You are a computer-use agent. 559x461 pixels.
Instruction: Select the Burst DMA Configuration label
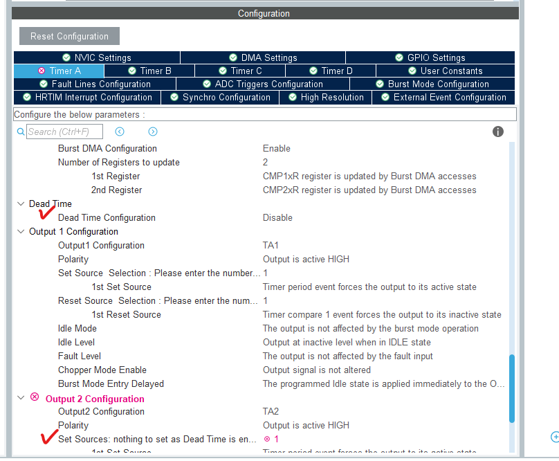(x=107, y=148)
